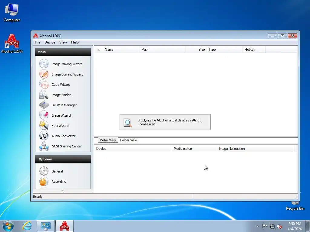Viewport: 310px width, 232px height.
Task: Open the Windows Start button
Action: [x=8, y=226]
